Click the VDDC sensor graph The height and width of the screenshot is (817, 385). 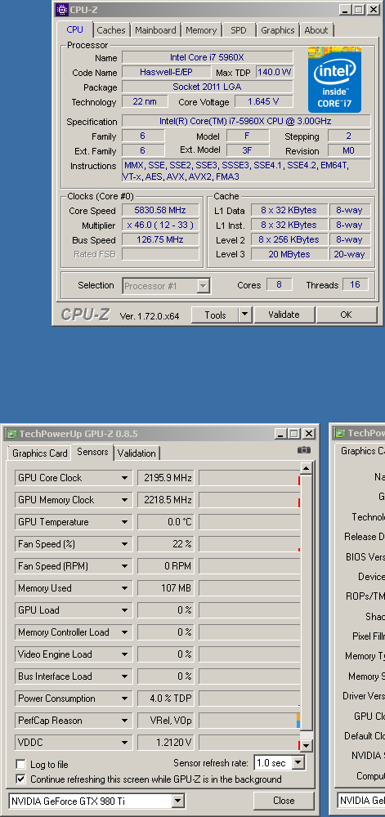coord(249,743)
